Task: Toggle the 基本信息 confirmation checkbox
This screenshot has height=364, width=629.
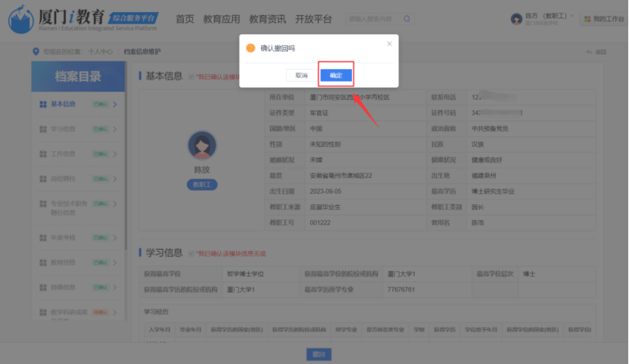Action: (x=192, y=76)
